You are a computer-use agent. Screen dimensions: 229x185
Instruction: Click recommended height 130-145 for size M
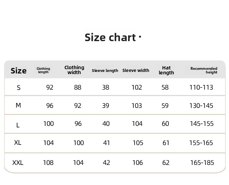tap(201, 106)
